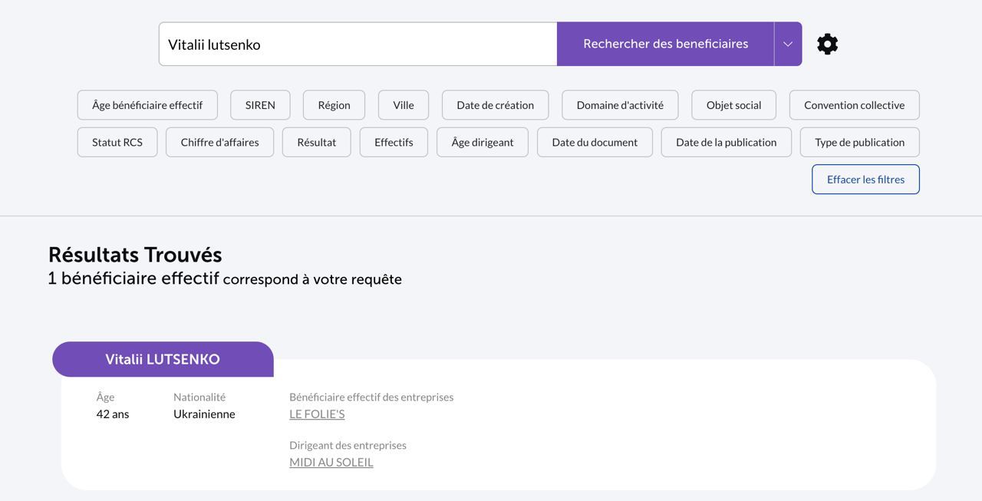
Task: Open the Convention collective filter
Action: 854,105
